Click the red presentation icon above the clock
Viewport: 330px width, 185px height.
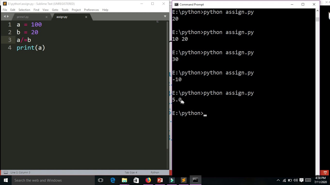click(x=325, y=173)
